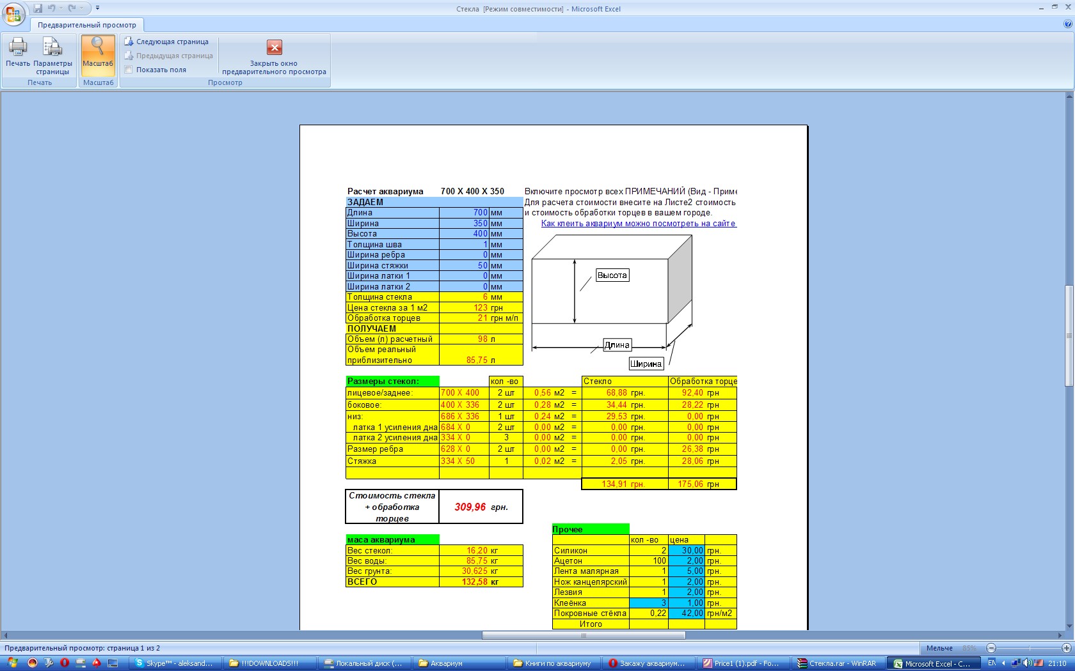Click the zoom in plus button
The height and width of the screenshot is (671, 1075).
pos(1066,648)
